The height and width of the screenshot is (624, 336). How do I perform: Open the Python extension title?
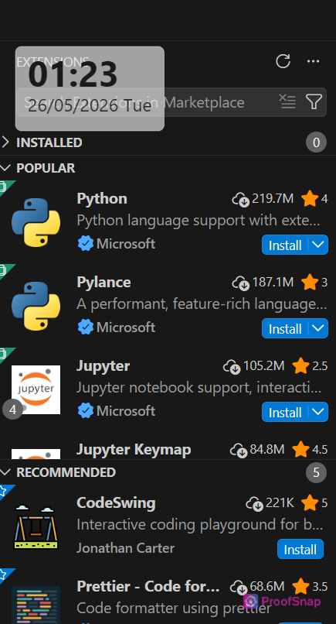click(x=102, y=198)
